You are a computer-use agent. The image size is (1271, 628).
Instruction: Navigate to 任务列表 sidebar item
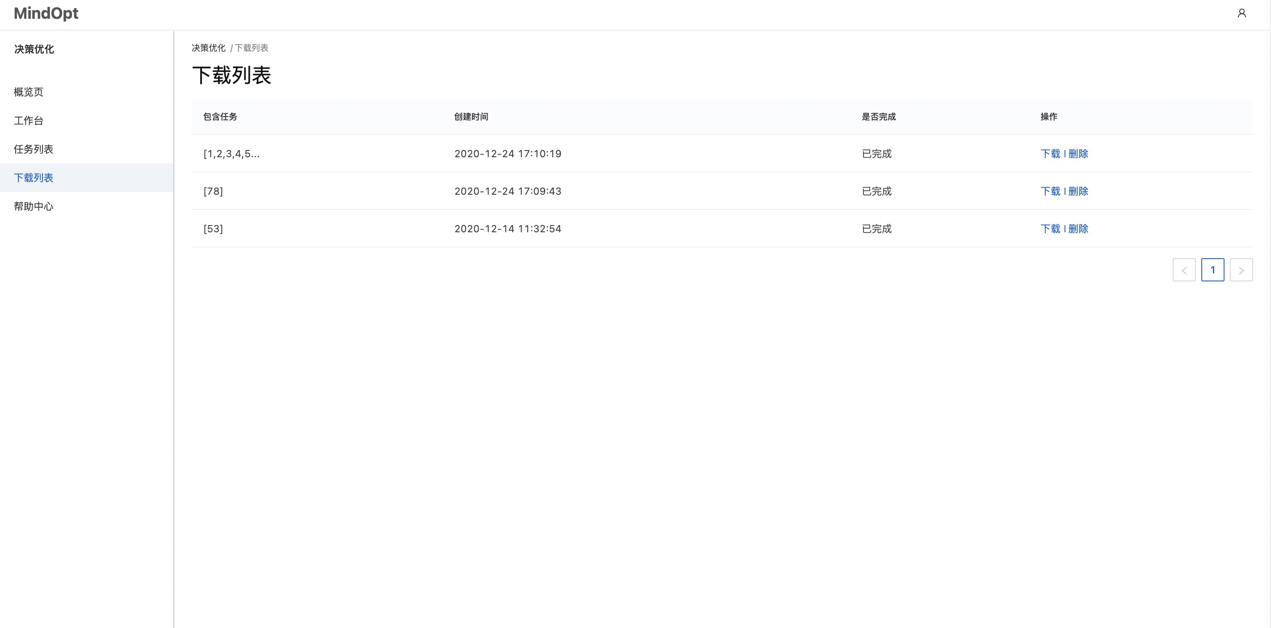(x=34, y=149)
